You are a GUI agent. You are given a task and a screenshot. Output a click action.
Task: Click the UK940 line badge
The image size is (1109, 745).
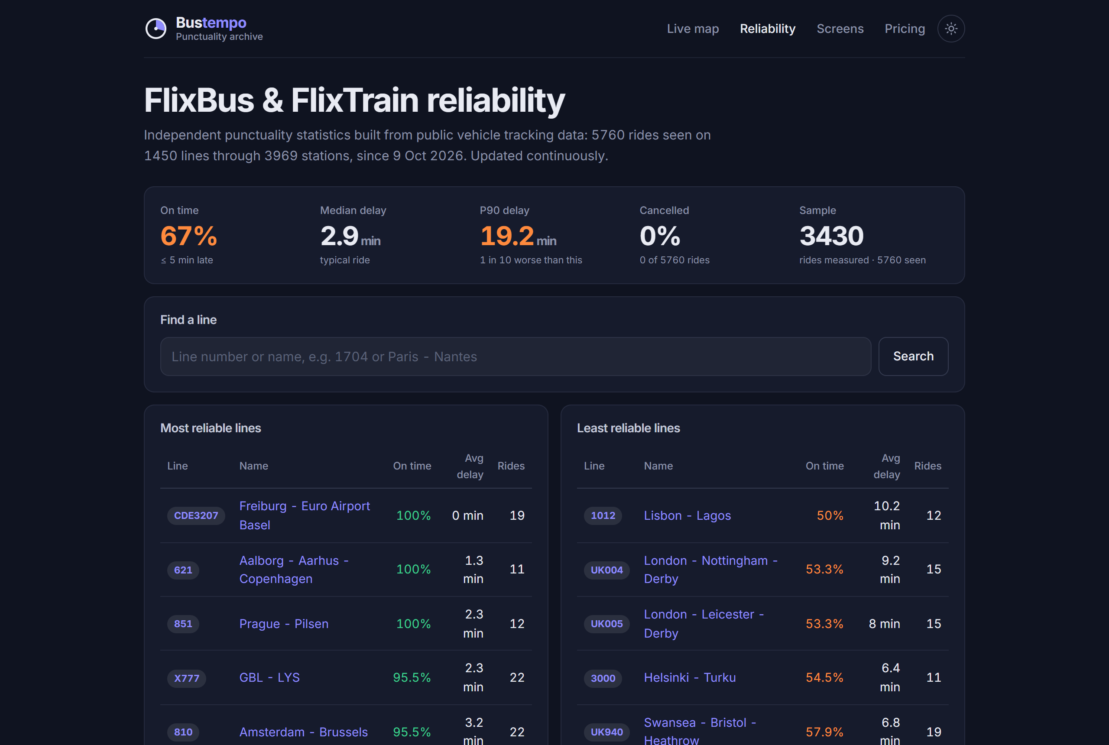tap(606, 732)
